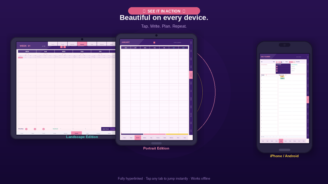The width and height of the screenshot is (328, 184).
Task: Click the "Beautiful on every device." headline
Action: click(164, 18)
